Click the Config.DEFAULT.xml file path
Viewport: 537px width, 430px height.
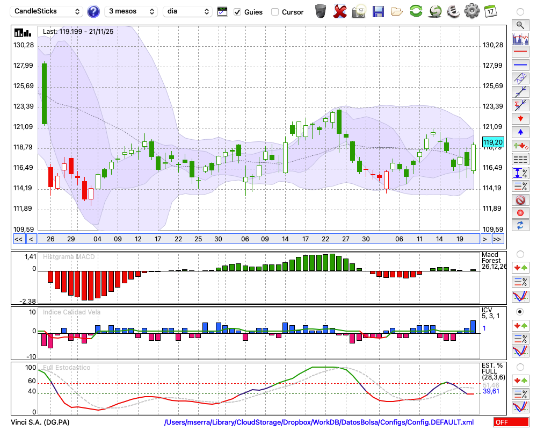click(319, 422)
